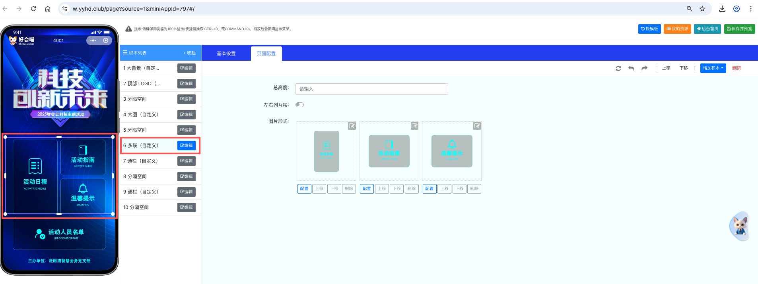Click the 换模板 button
This screenshot has width=758, height=284.
pos(649,29)
